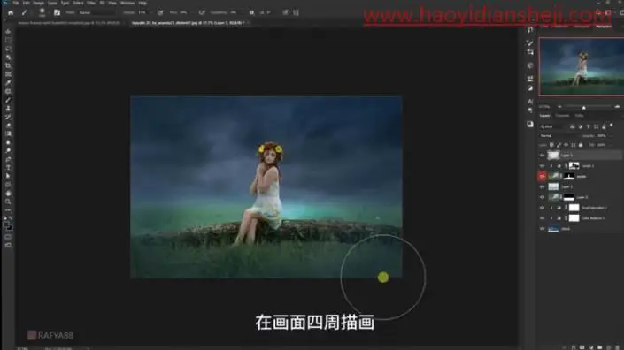Select the Path Selection tool

coord(8,177)
